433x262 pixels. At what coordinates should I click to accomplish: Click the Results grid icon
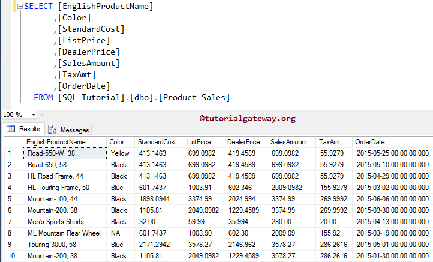pyautogui.click(x=11, y=129)
